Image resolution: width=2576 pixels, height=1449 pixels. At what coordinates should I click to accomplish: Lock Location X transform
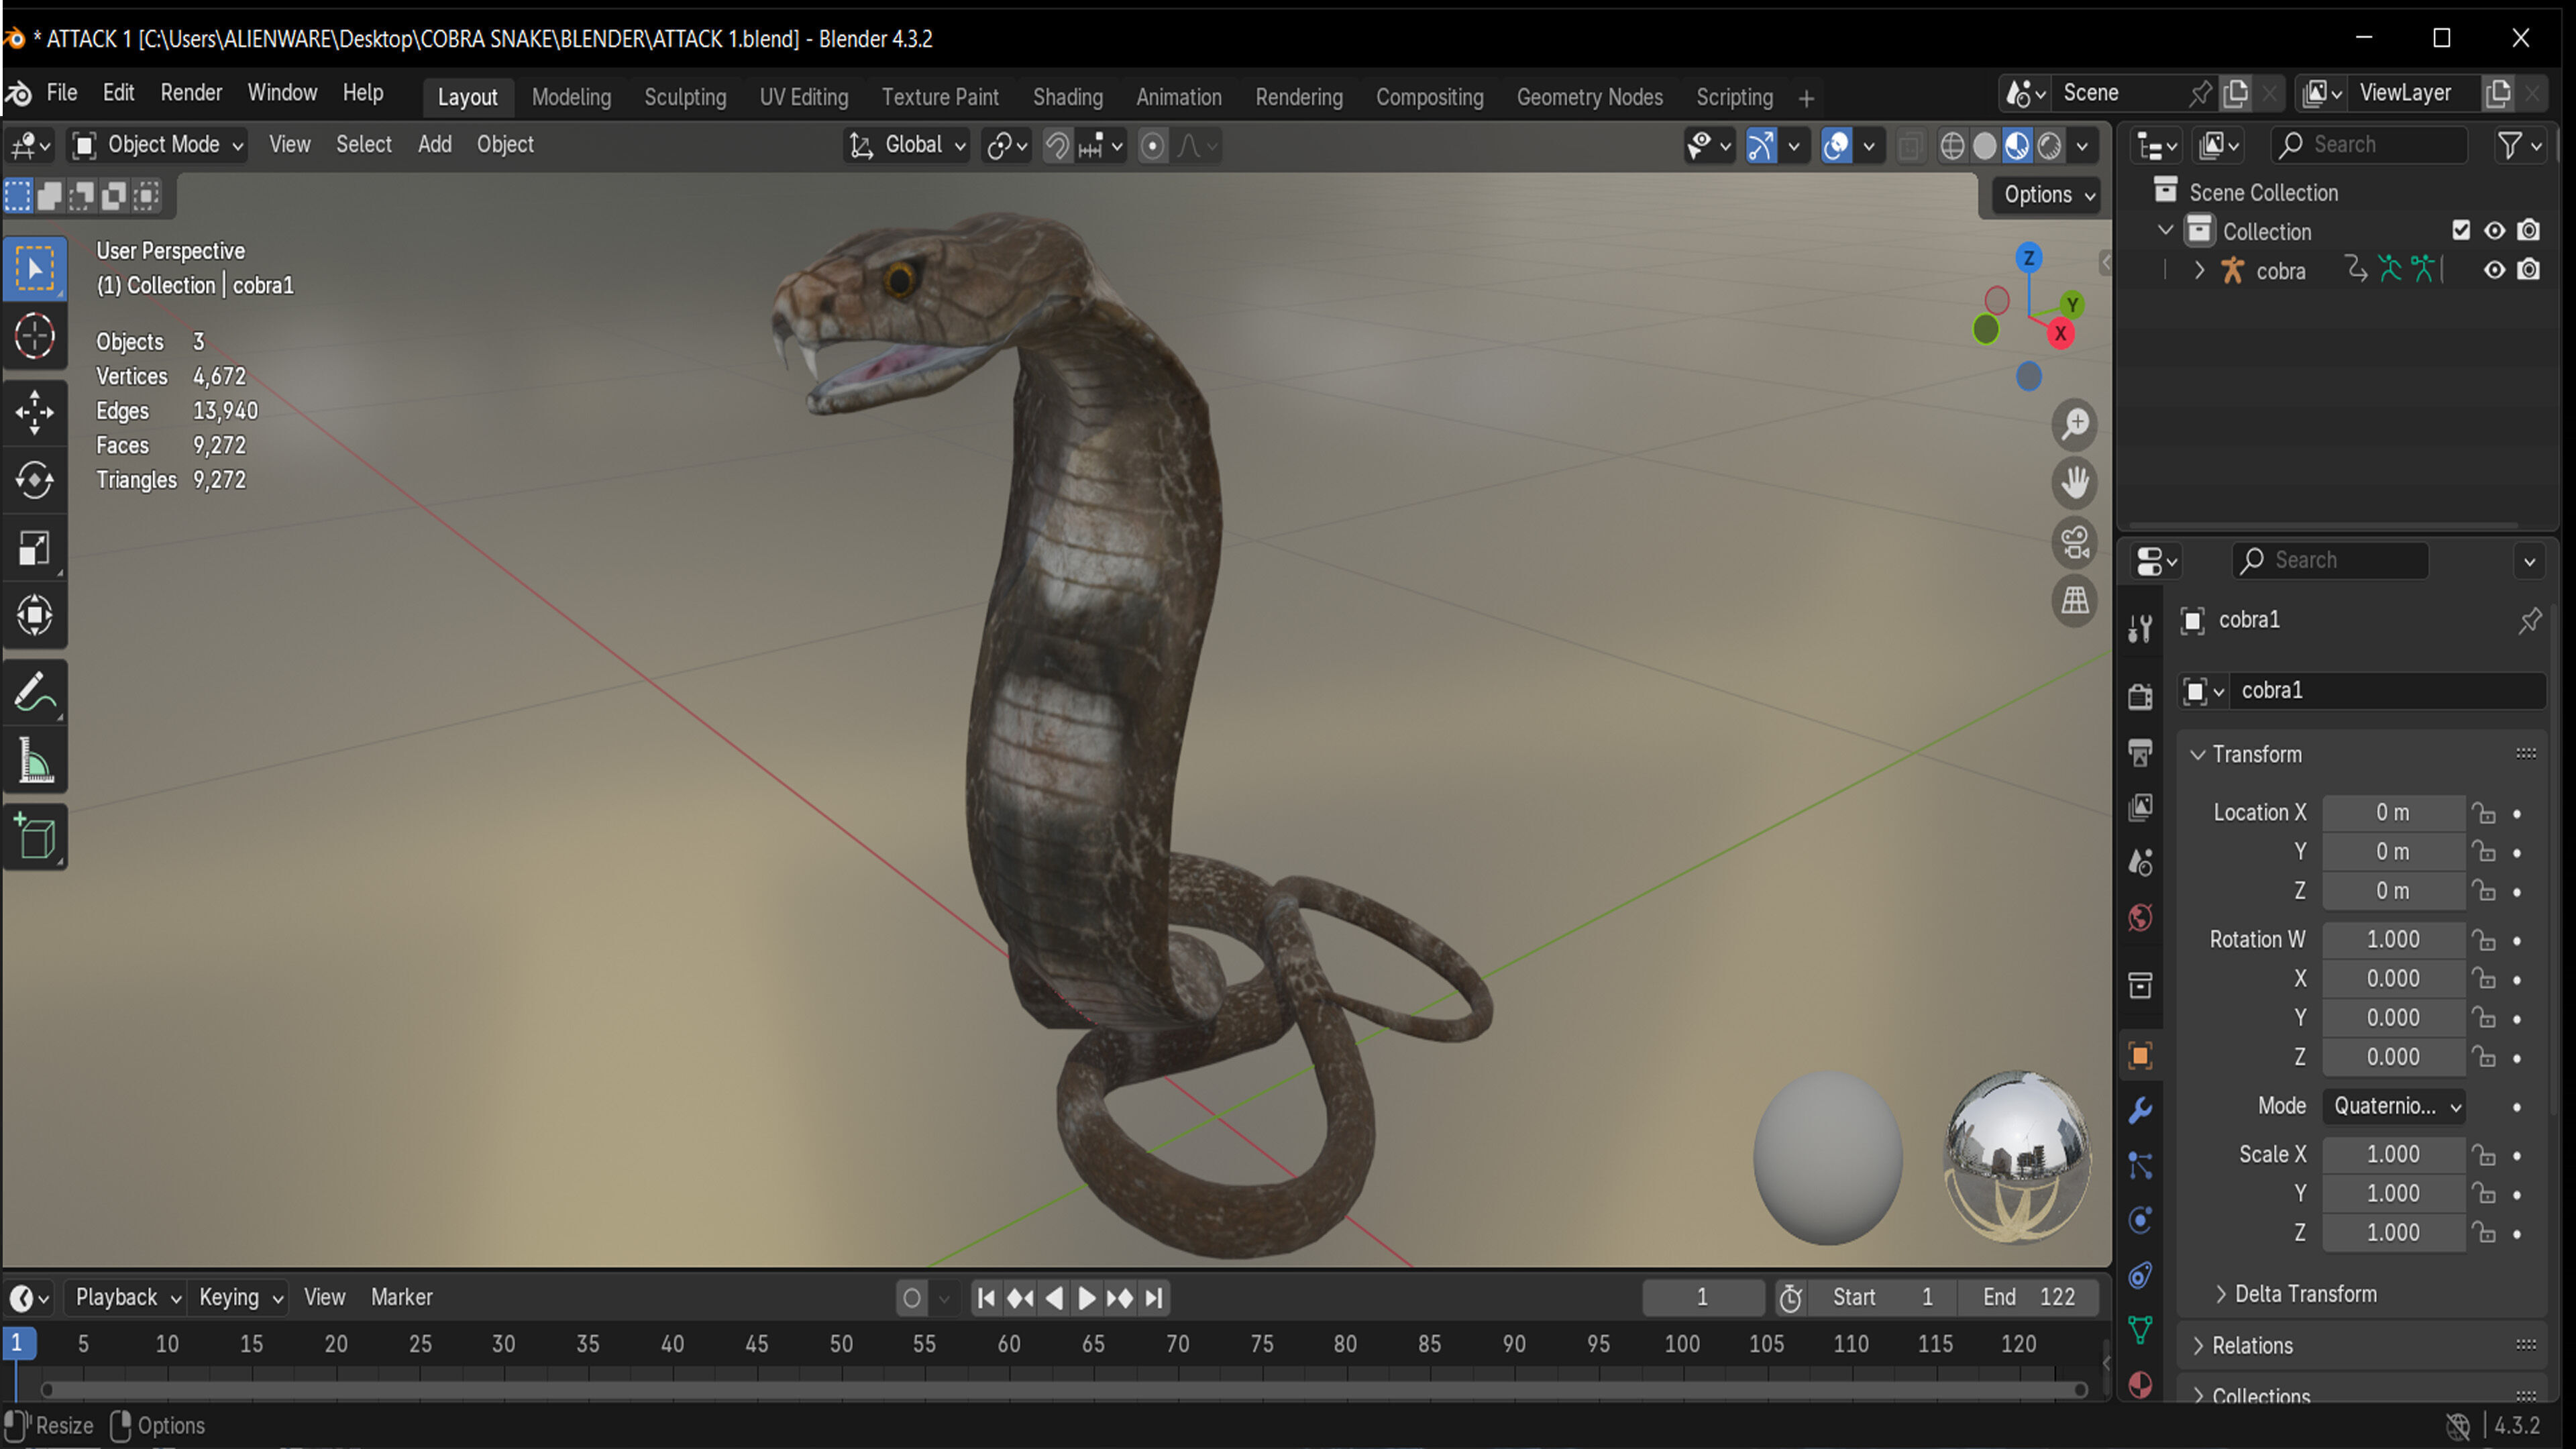pos(2484,813)
